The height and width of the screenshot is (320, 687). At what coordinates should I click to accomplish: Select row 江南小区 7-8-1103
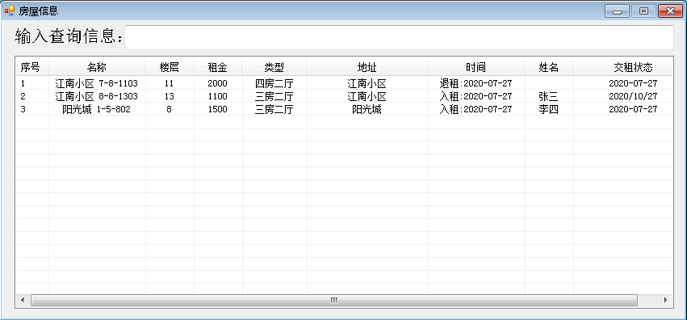[x=344, y=83]
